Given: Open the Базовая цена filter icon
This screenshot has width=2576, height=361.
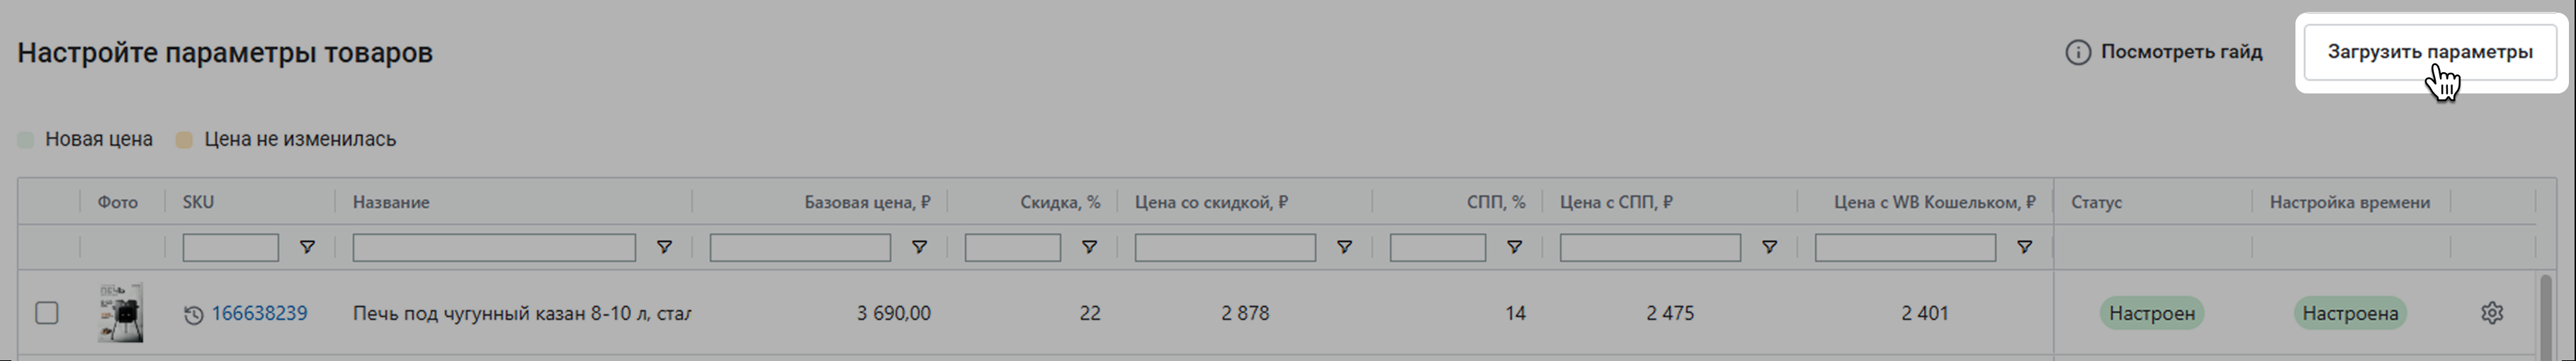Looking at the screenshot, I should click(x=918, y=247).
